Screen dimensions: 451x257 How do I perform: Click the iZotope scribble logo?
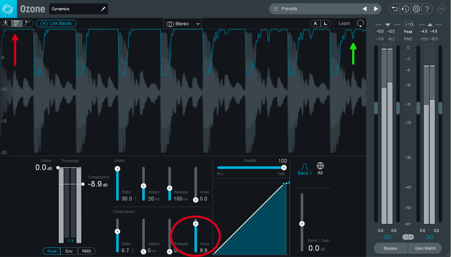click(442, 8)
